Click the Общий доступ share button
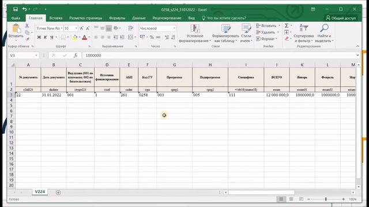369x207 pixels. point(341,18)
